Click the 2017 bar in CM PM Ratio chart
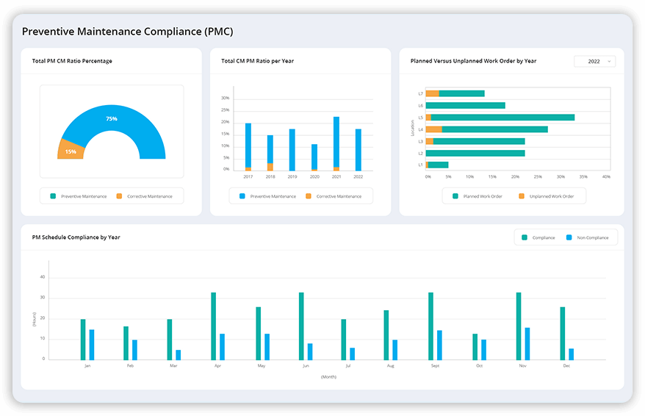The image size is (645, 416). pyautogui.click(x=248, y=145)
